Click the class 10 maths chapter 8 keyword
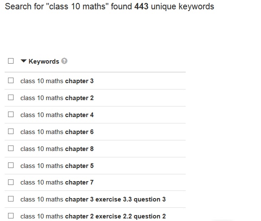261x221 pixels. click(x=57, y=149)
